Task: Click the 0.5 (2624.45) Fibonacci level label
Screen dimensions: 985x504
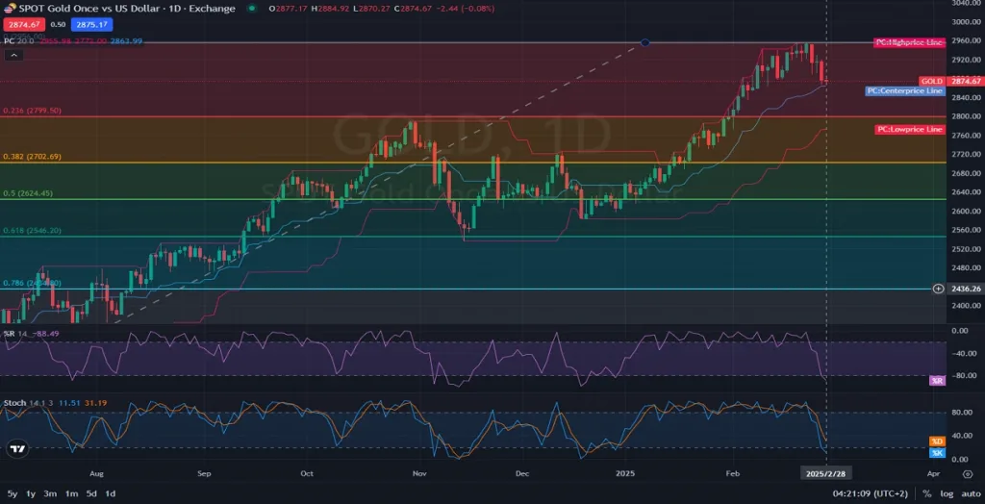Action: 28,193
